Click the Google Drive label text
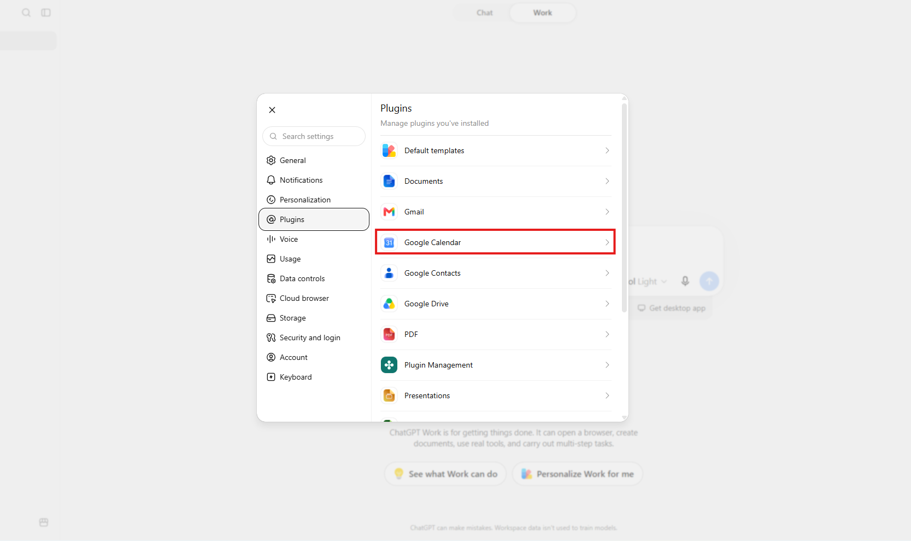Screen dimensions: 911x541 click(426, 304)
